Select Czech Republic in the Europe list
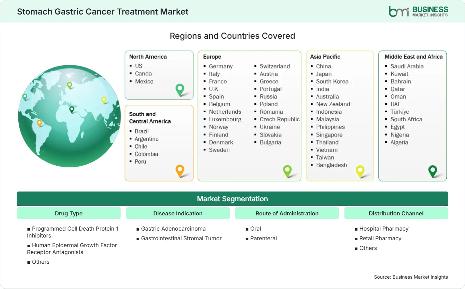This screenshot has width=465, height=289. (280, 119)
